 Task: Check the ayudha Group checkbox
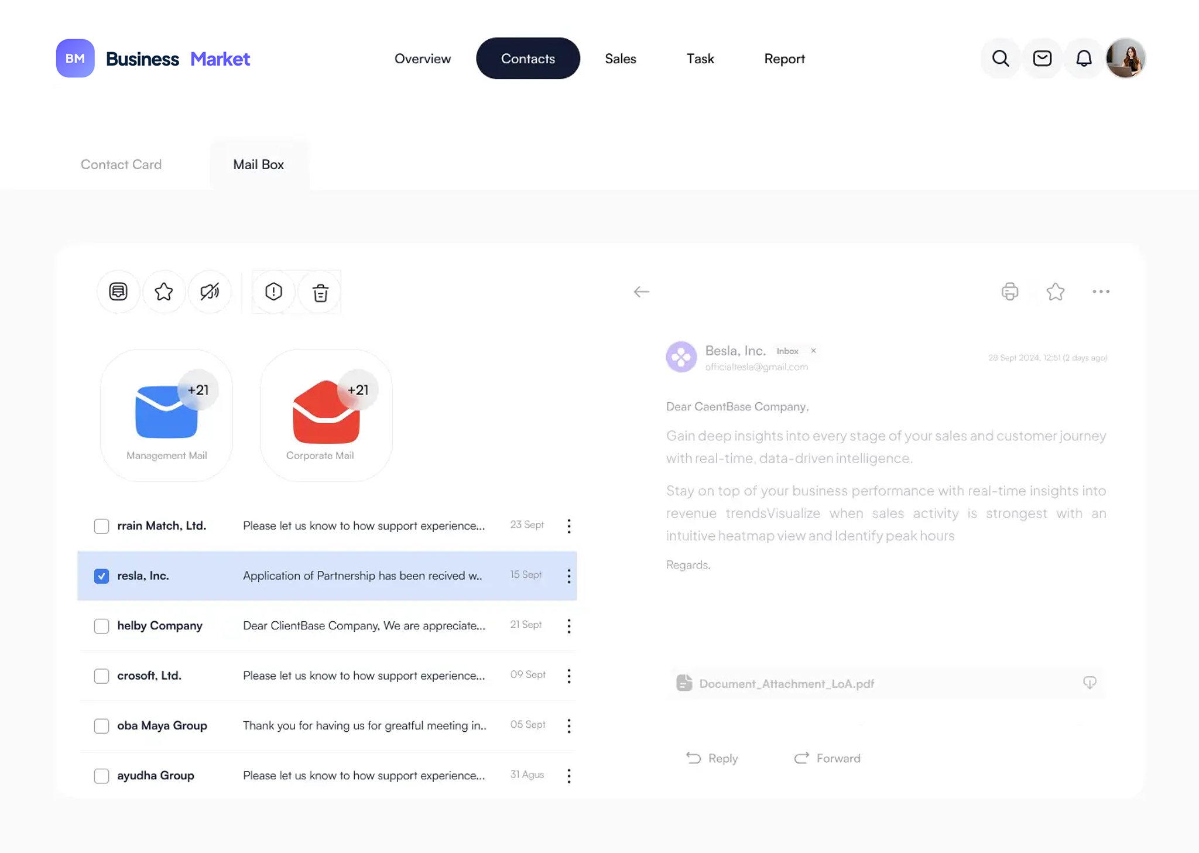(x=101, y=776)
